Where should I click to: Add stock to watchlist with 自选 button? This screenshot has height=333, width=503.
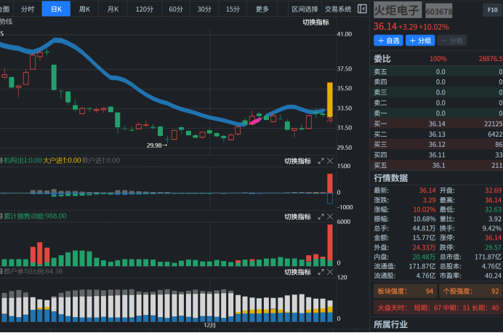(x=389, y=41)
